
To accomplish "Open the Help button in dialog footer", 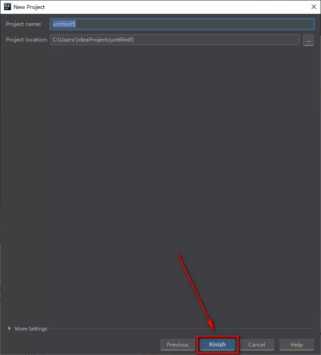I will point(296,344).
